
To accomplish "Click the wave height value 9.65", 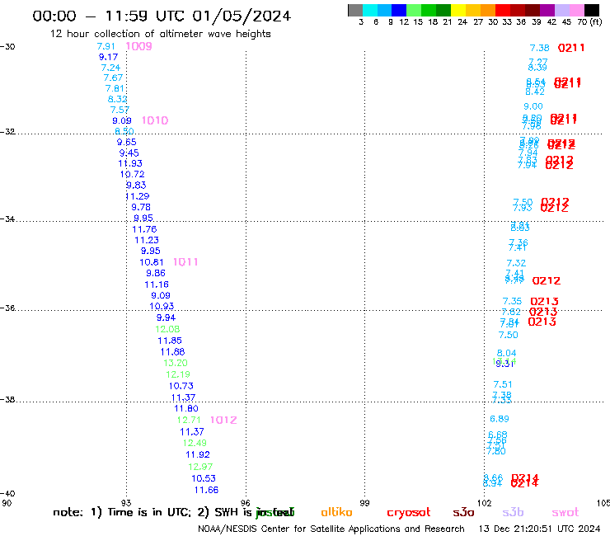I will (x=126, y=142).
